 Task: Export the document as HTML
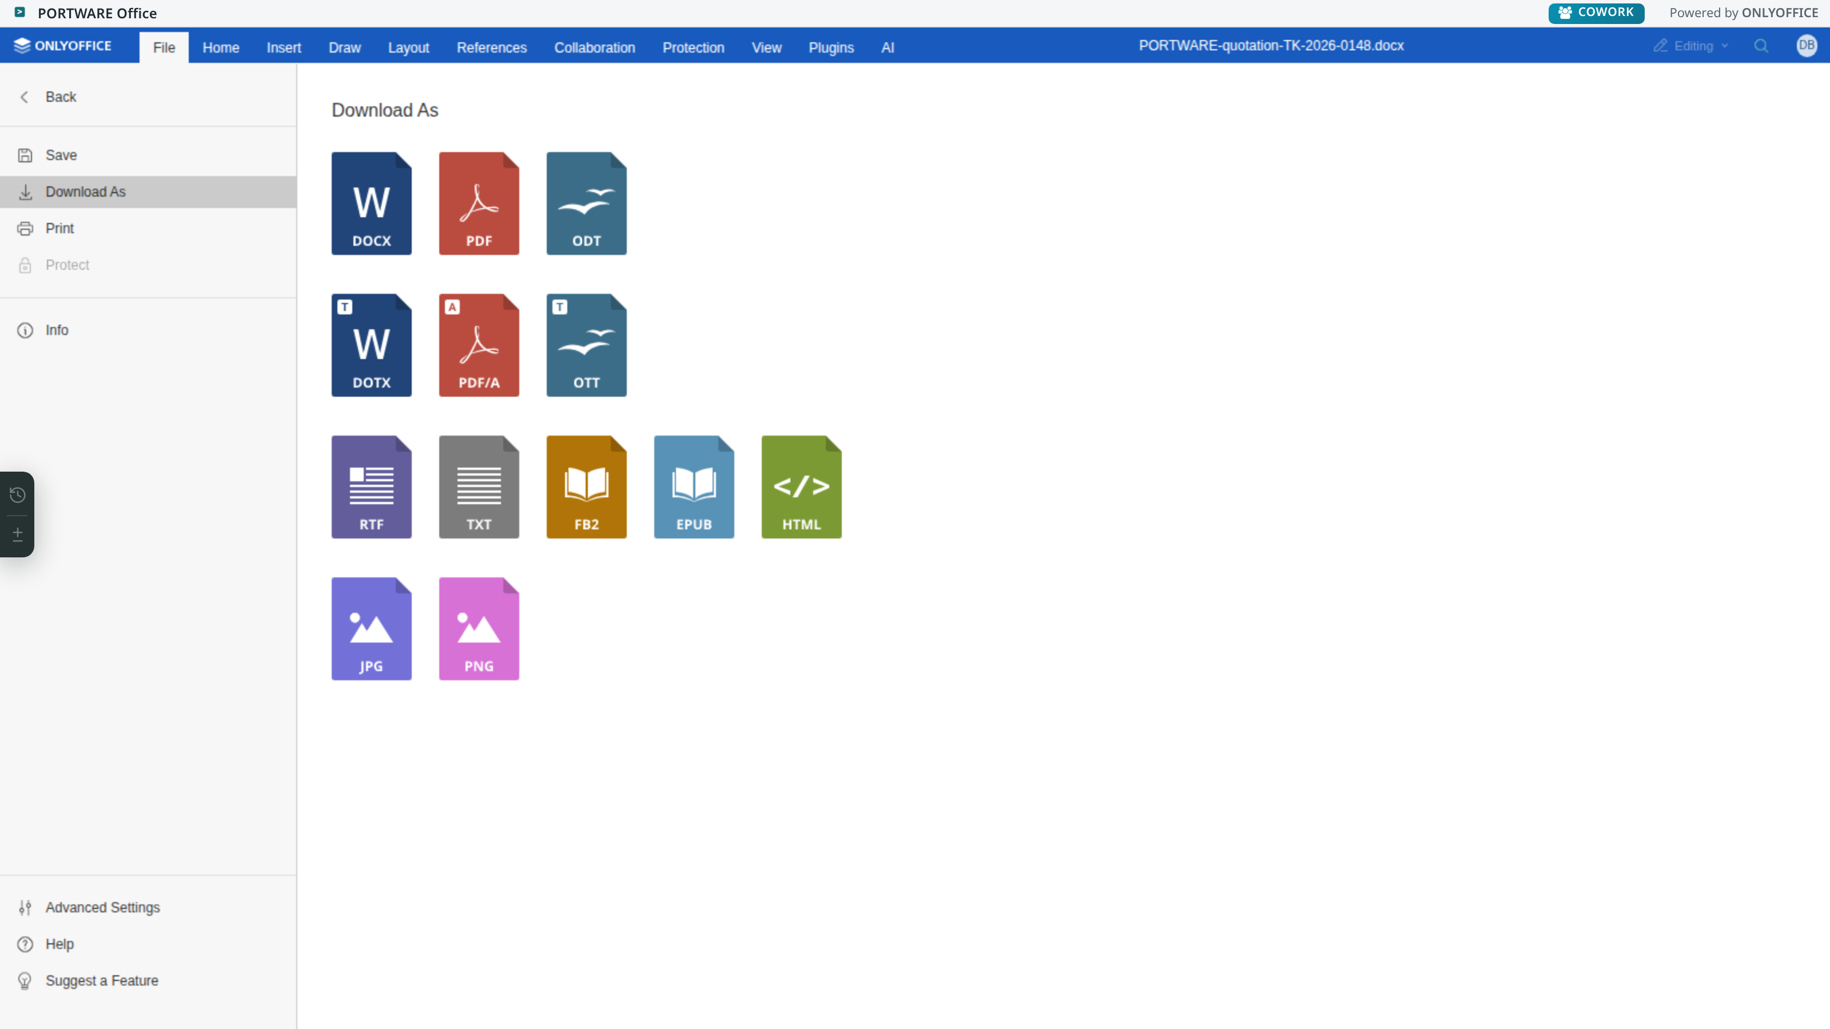point(801,487)
